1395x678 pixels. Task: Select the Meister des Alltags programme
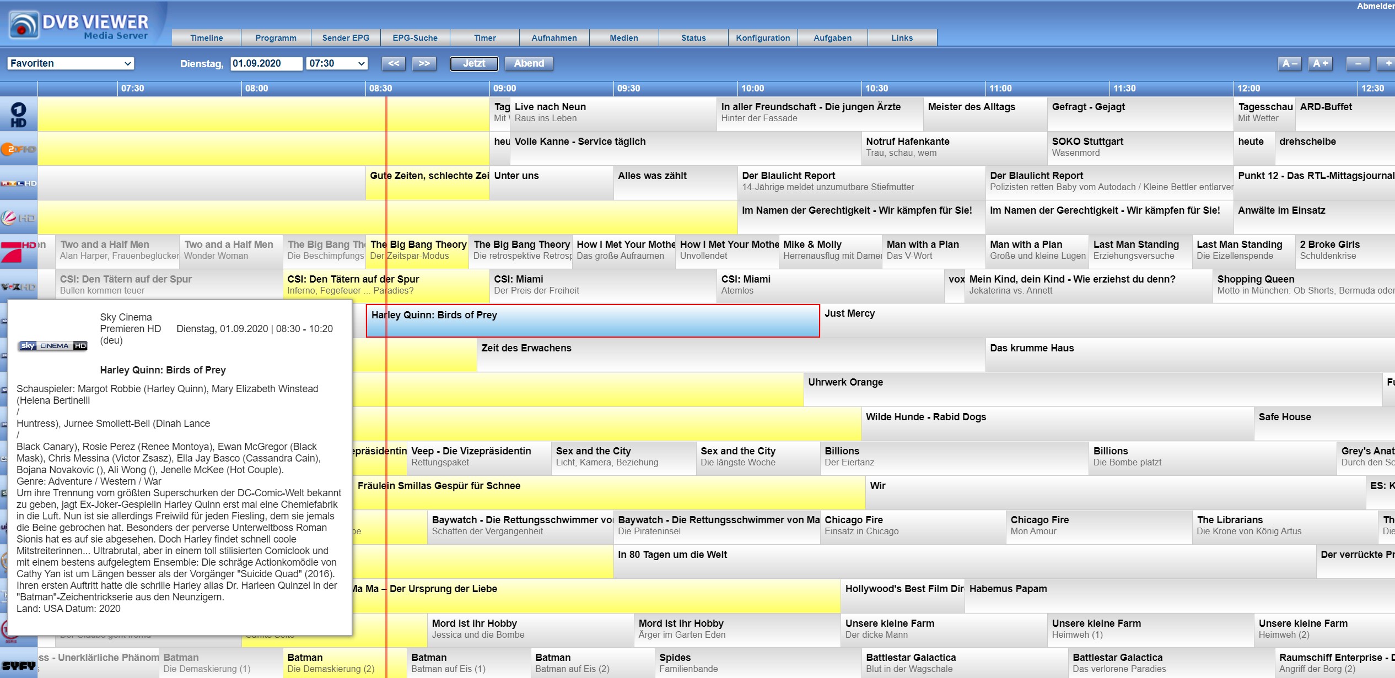985,114
